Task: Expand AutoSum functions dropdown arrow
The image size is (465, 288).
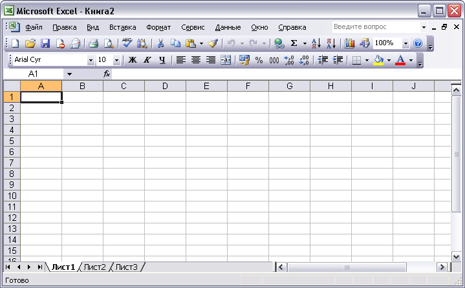Action: [x=305, y=43]
